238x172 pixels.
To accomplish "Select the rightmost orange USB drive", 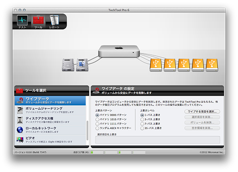I will (x=212, y=65).
